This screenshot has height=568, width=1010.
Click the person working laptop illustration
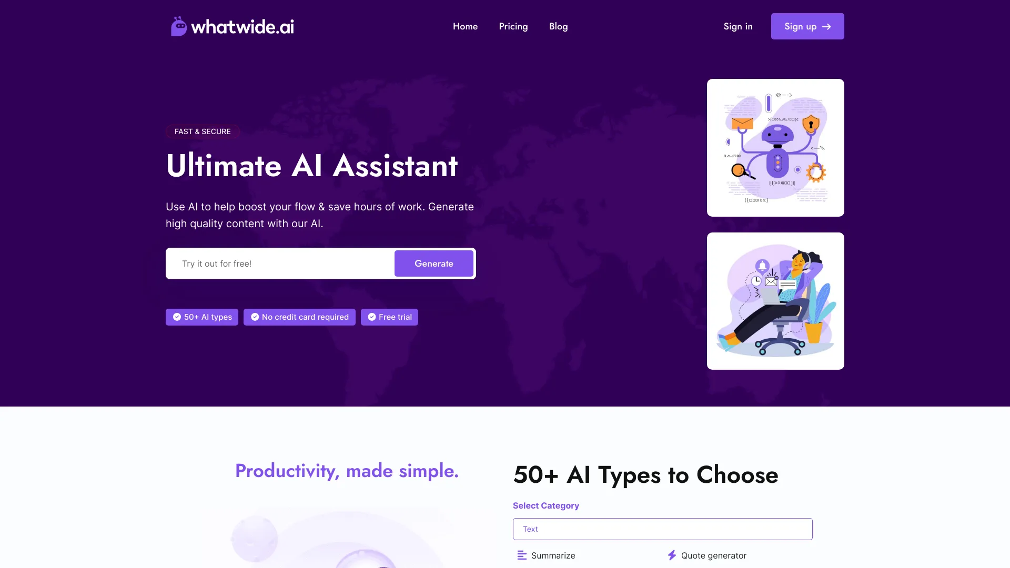coord(775,300)
